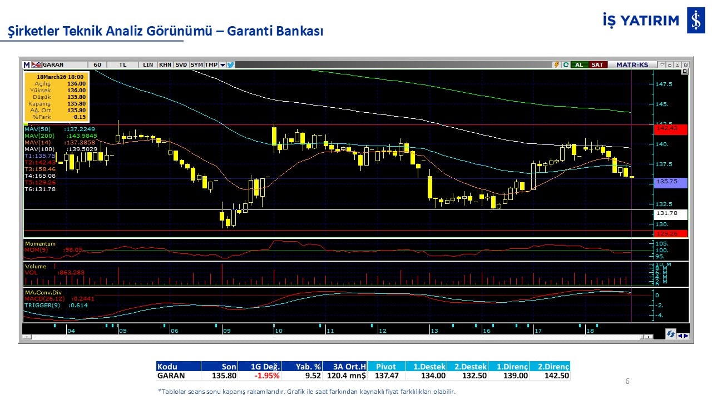Expand the triangle menu beside MATRIKS

click(x=662, y=64)
